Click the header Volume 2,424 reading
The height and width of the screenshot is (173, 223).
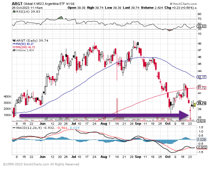click(152, 8)
